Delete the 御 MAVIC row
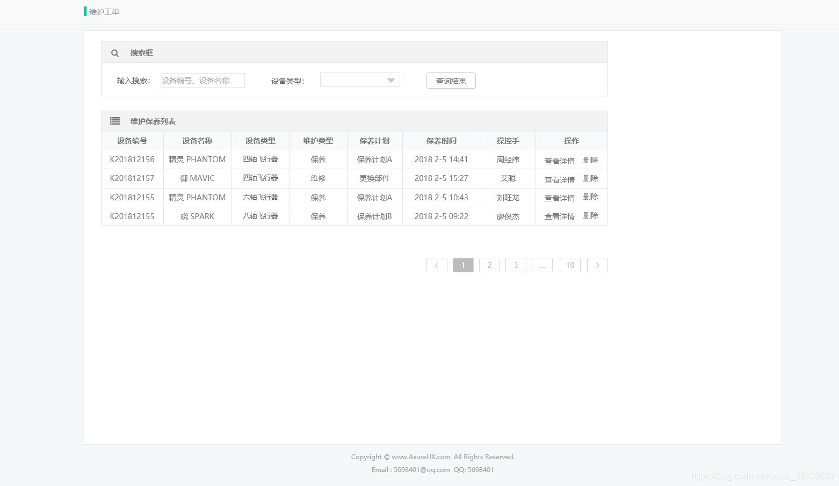The height and width of the screenshot is (486, 839). point(590,178)
